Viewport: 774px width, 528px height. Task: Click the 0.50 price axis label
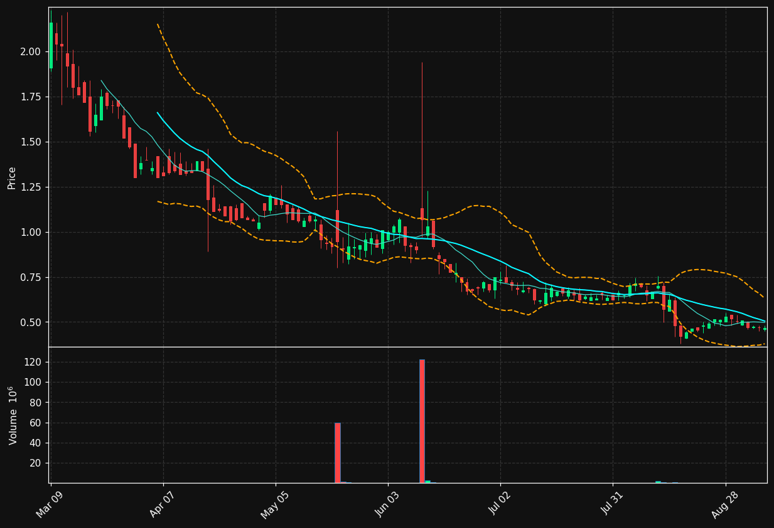[31, 322]
